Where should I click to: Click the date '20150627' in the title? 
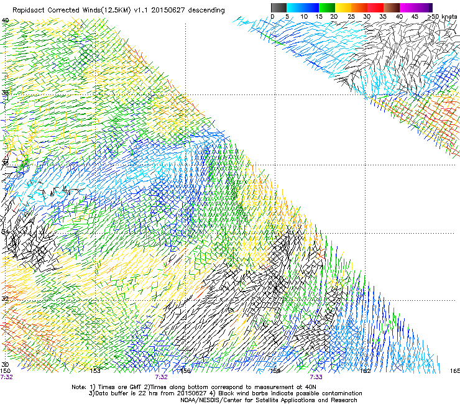point(168,10)
